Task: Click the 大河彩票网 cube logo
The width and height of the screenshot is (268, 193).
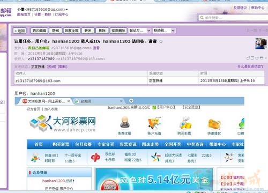Action: pos(41,123)
